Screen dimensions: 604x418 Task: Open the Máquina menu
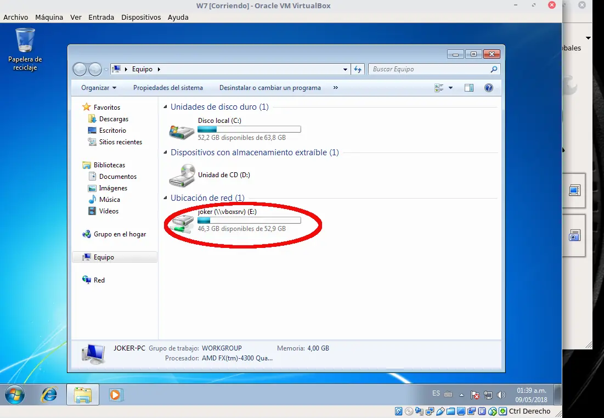tap(49, 18)
